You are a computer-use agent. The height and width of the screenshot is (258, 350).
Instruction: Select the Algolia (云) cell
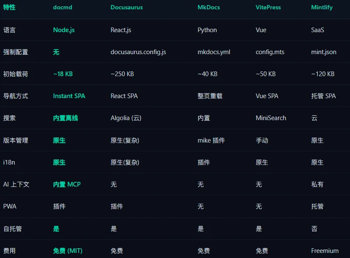pos(126,118)
